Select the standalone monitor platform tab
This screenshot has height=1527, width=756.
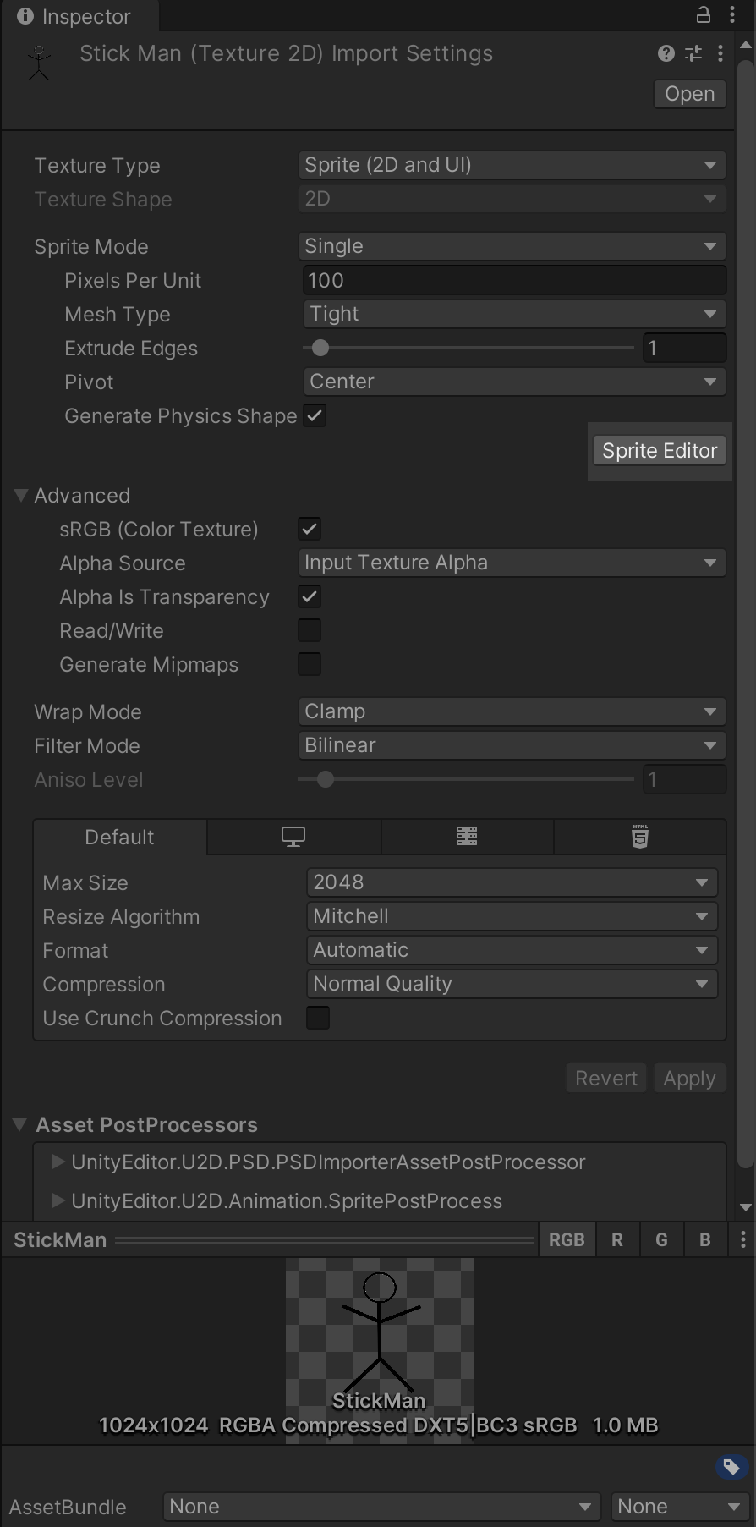pyautogui.click(x=293, y=837)
